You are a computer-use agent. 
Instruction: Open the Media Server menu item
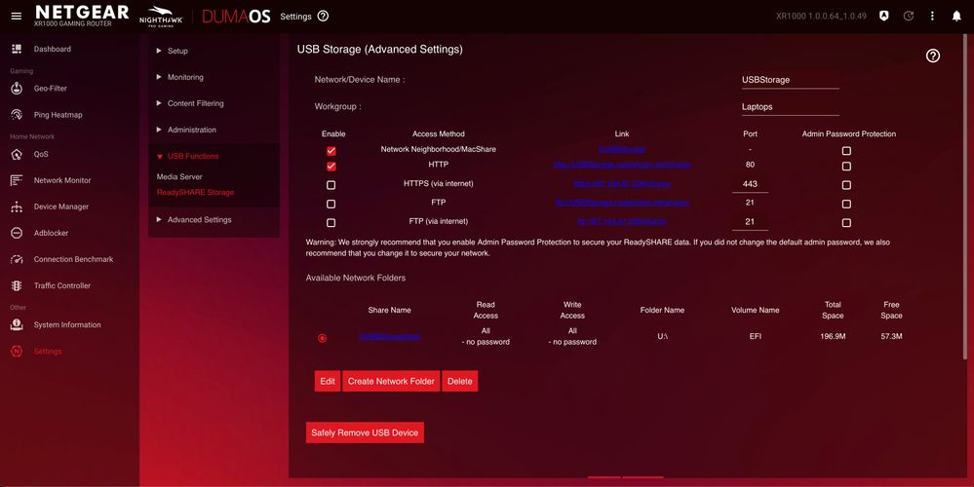[179, 177]
